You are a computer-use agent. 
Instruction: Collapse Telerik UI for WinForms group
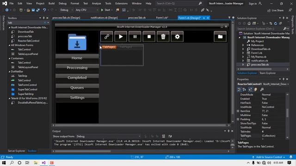[x=9, y=98]
